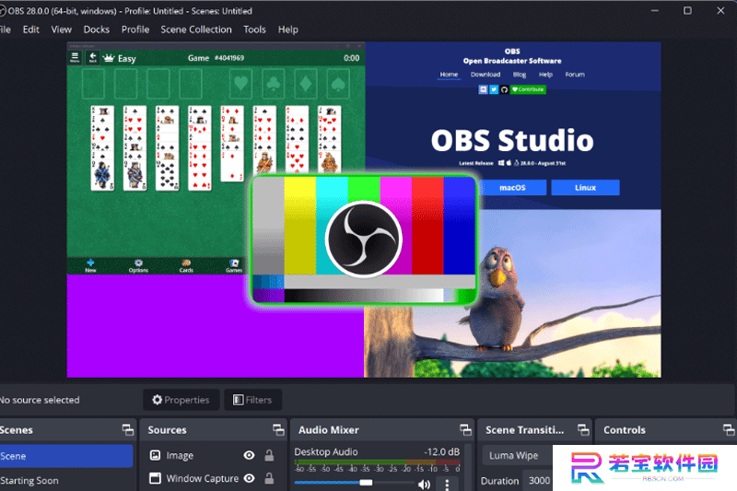Viewport: 737px width, 491px height.
Task: Float the Scene Transitions dock
Action: pyautogui.click(x=583, y=429)
